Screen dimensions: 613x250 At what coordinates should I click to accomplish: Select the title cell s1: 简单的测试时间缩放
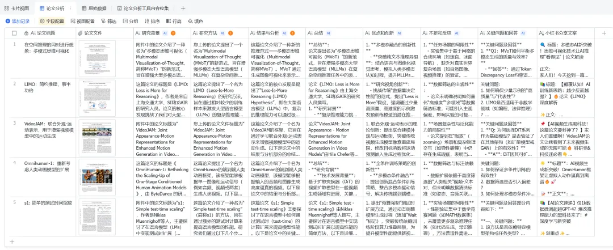48,217
